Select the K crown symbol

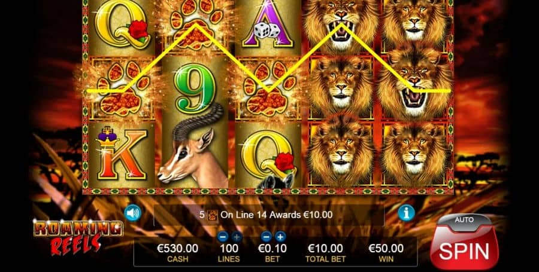(x=122, y=154)
